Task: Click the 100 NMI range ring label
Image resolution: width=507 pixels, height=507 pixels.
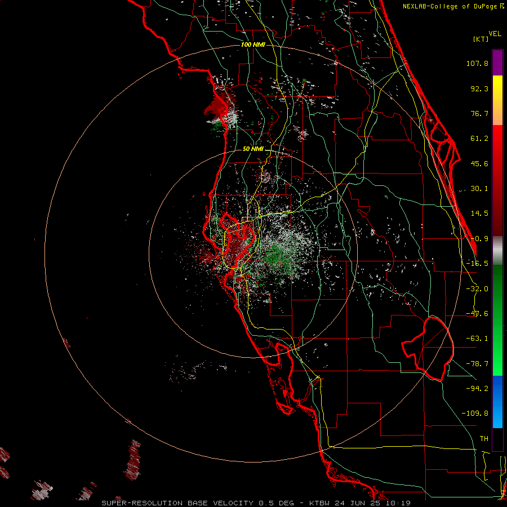Action: tap(253, 45)
